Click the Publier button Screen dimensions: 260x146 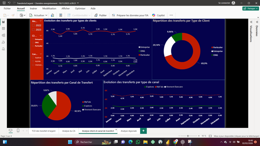[100, 15]
